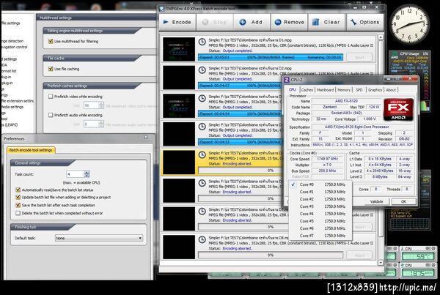Toggle Save the batch list after each task

click(x=18, y=205)
